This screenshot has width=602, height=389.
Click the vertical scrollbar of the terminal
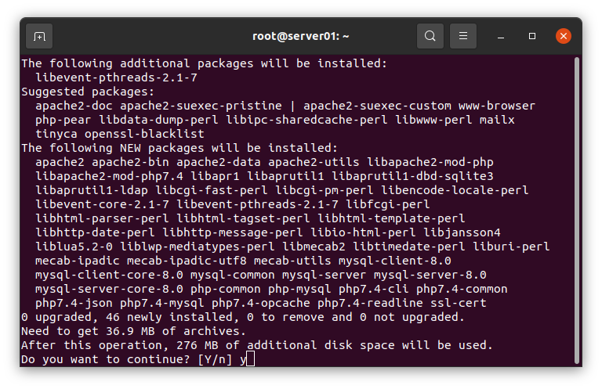[576, 211]
